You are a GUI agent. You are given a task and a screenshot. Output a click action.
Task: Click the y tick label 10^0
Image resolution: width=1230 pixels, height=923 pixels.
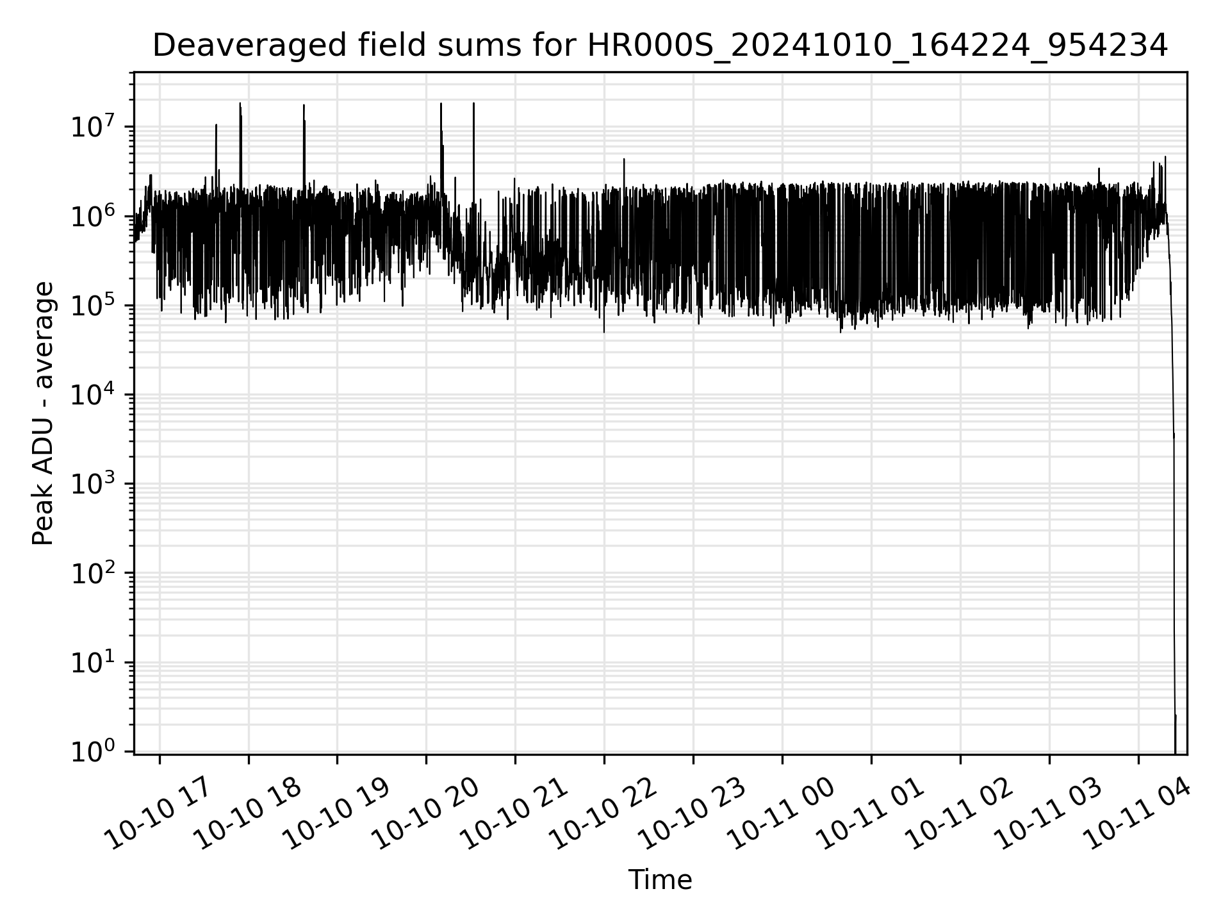pos(93,750)
